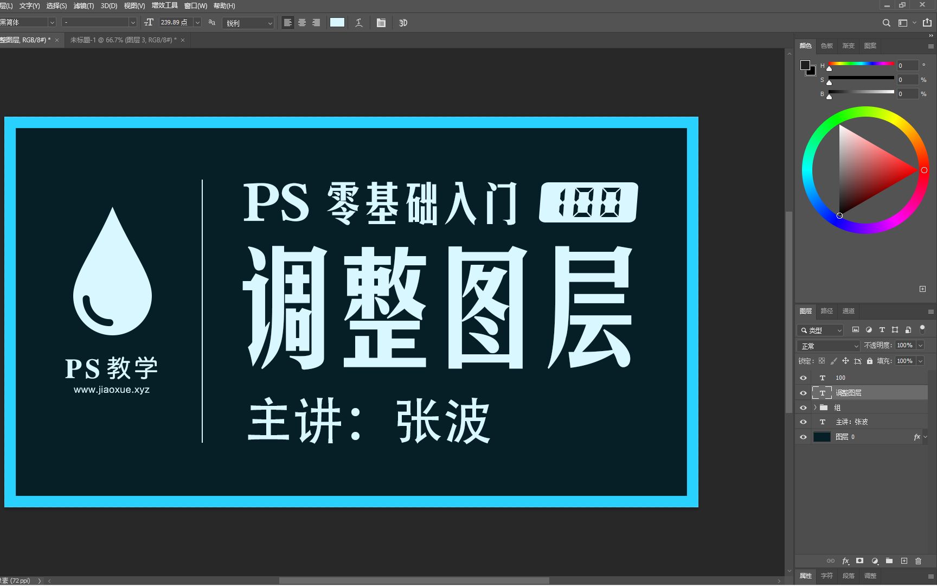937x586 pixels.
Task: Hide the 调整图层 text layer
Action: coord(803,393)
